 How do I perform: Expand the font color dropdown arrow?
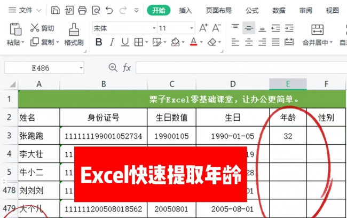click(201, 42)
